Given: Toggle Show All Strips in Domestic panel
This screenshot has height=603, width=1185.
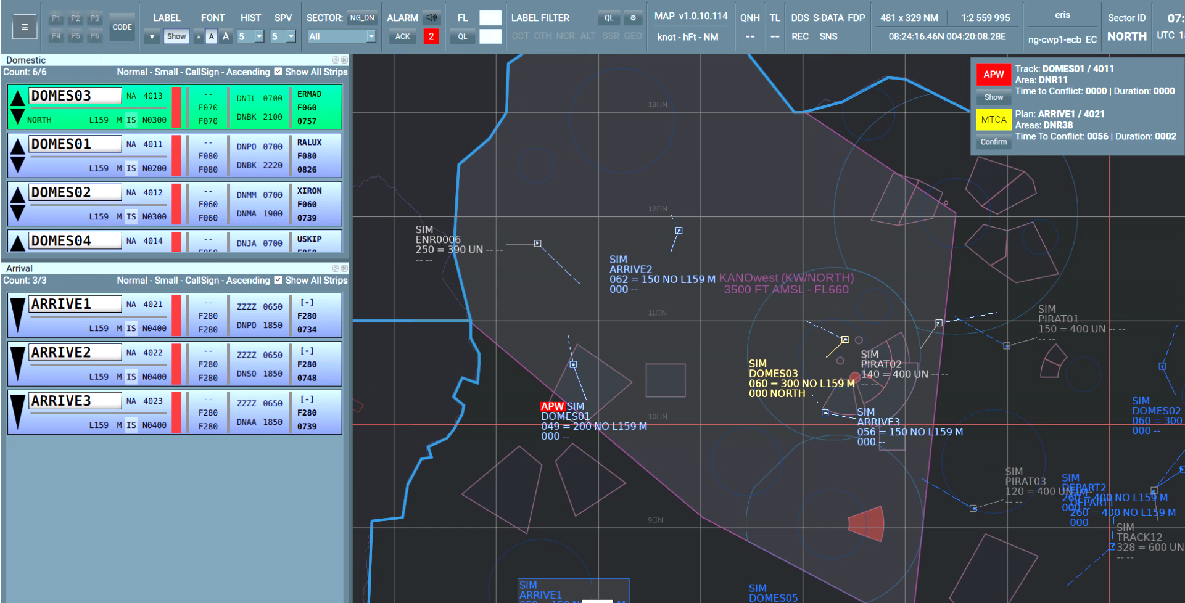Looking at the screenshot, I should coord(278,72).
